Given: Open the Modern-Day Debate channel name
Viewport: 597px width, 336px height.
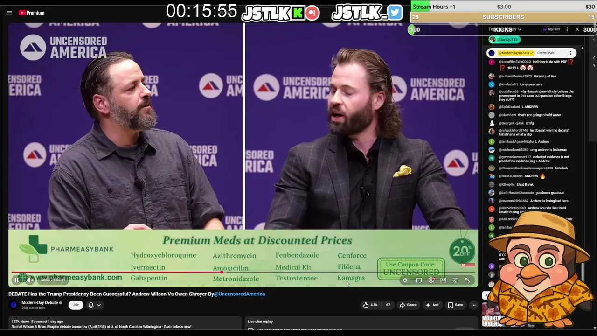Looking at the screenshot, I should (x=40, y=303).
